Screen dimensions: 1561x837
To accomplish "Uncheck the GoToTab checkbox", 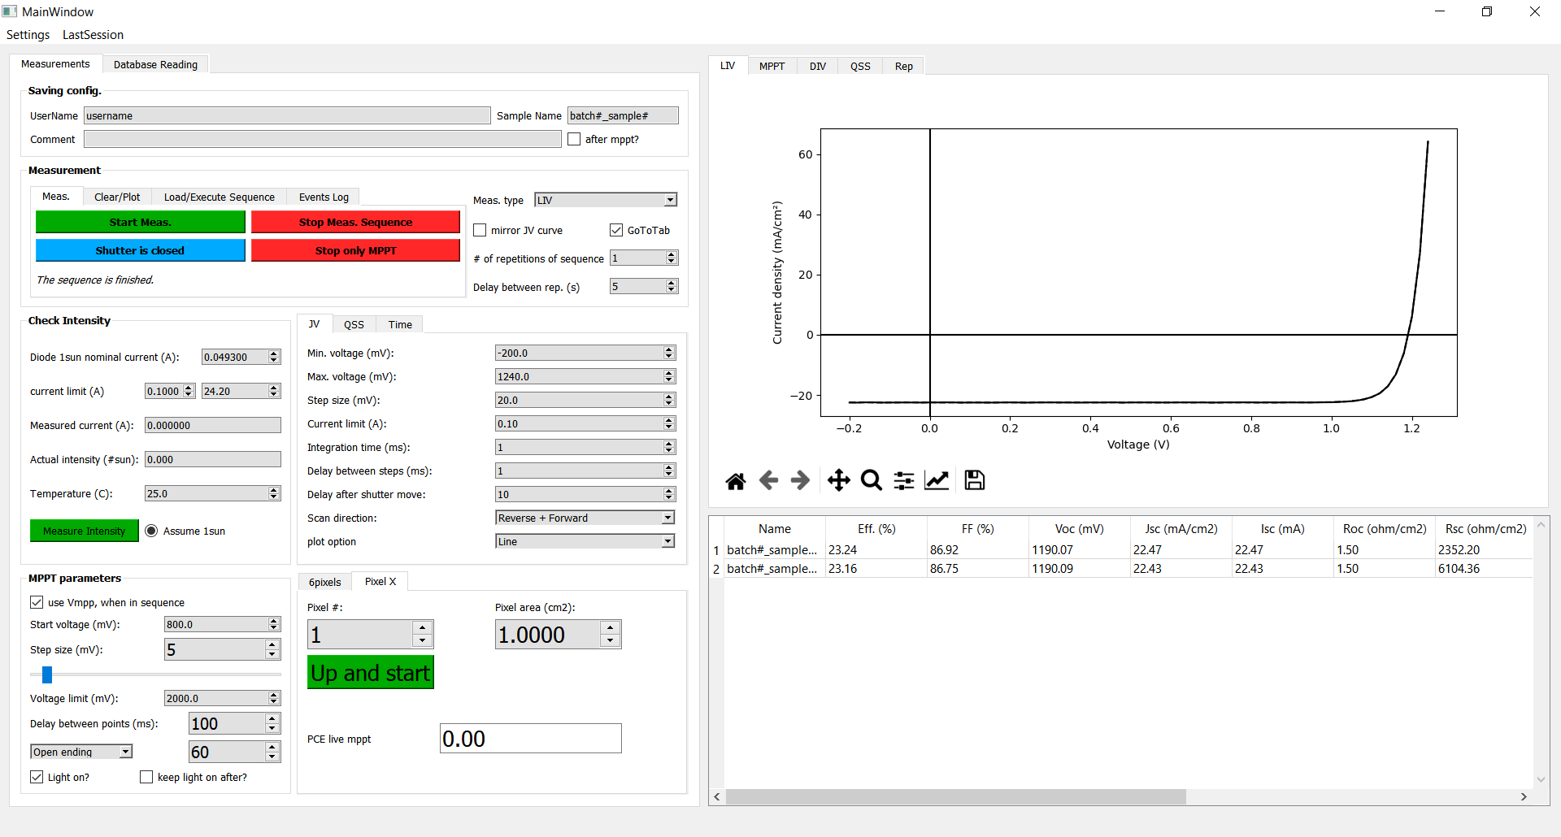I will click(616, 230).
